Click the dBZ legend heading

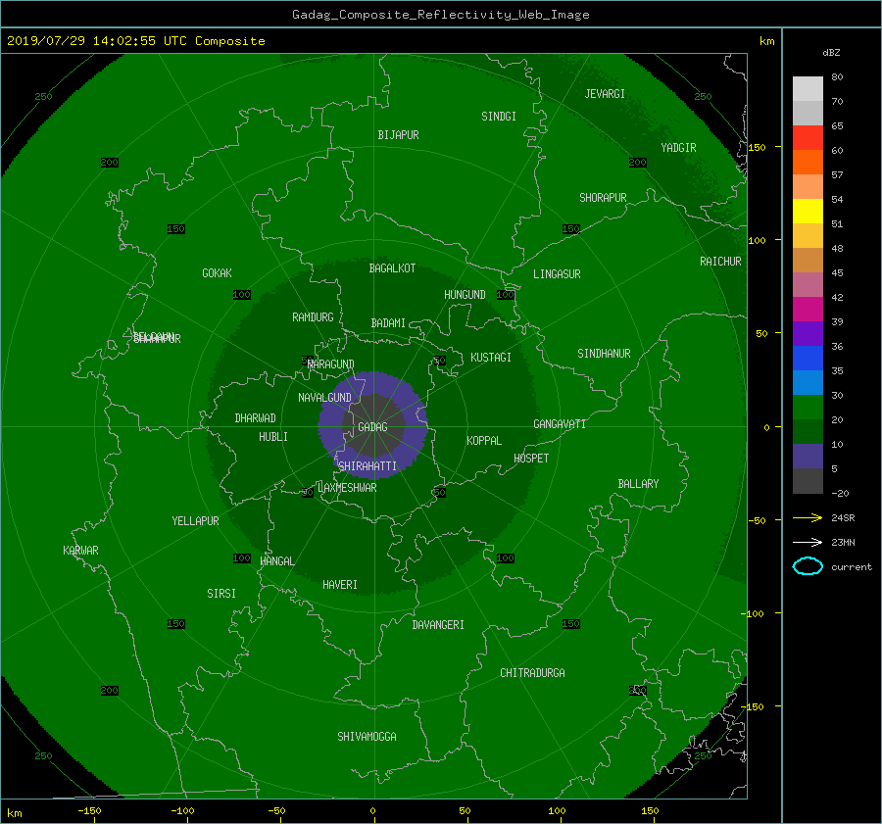831,53
